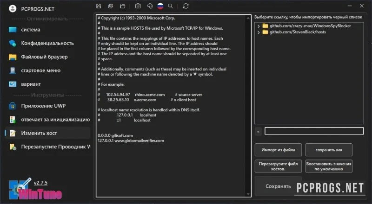
Task: Click the 'localhost name resolution' comment line
Action: (x=149, y=110)
